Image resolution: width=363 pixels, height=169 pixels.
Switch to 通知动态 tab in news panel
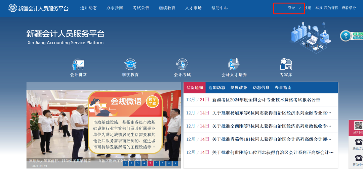click(217, 88)
